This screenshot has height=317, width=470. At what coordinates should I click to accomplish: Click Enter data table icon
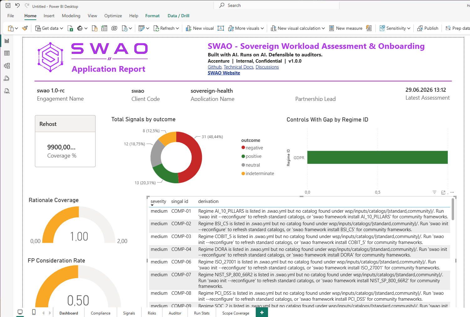click(x=104, y=28)
